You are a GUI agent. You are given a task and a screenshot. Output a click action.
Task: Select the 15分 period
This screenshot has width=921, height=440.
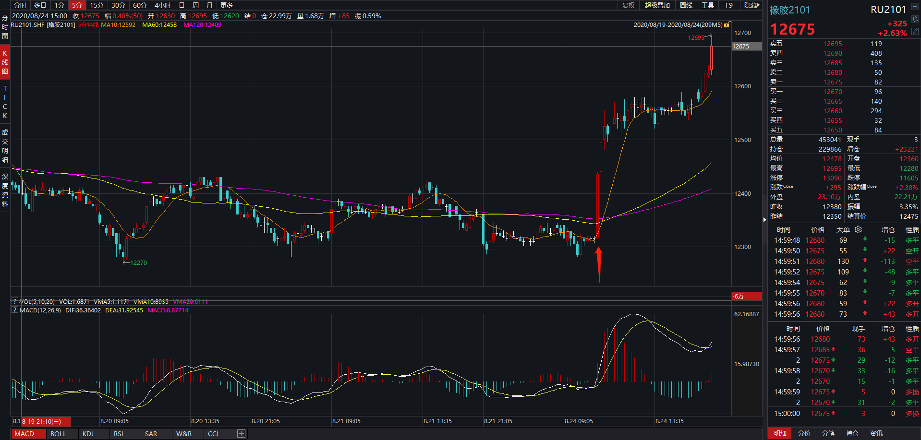click(x=97, y=5)
